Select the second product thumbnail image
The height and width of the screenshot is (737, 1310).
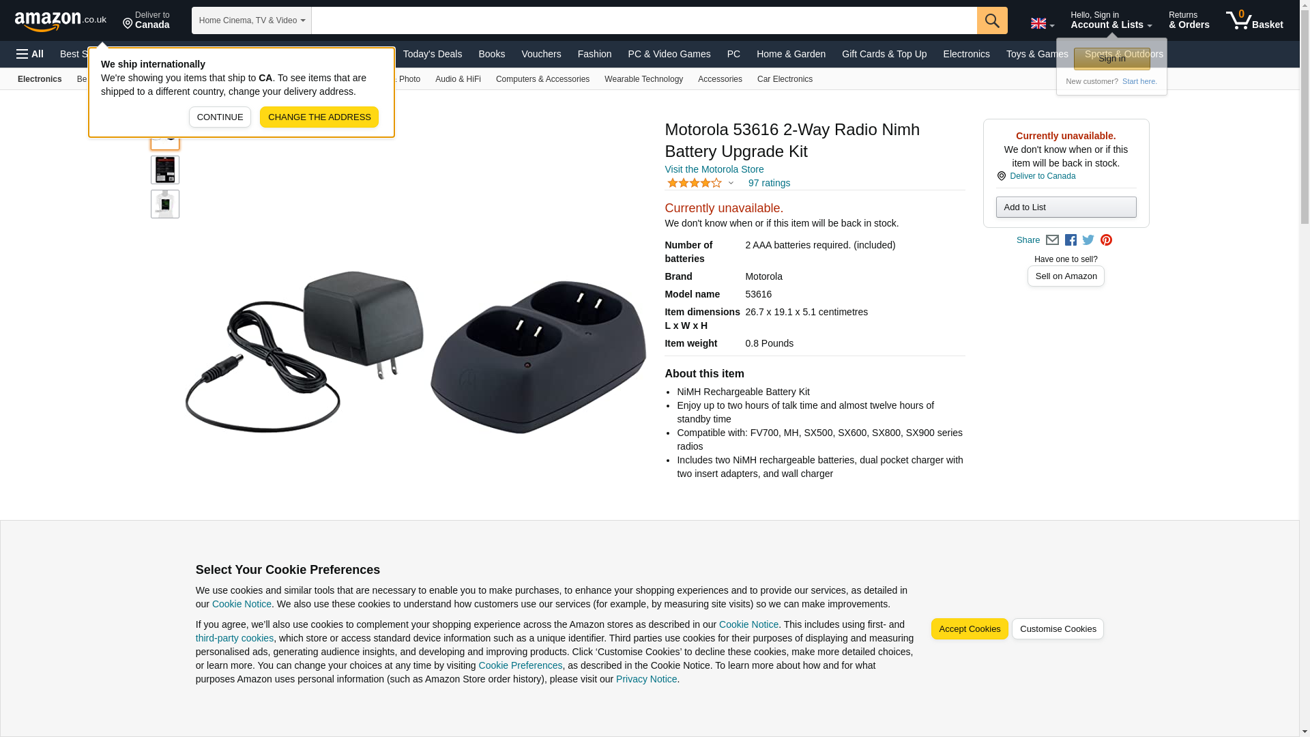tap(165, 170)
